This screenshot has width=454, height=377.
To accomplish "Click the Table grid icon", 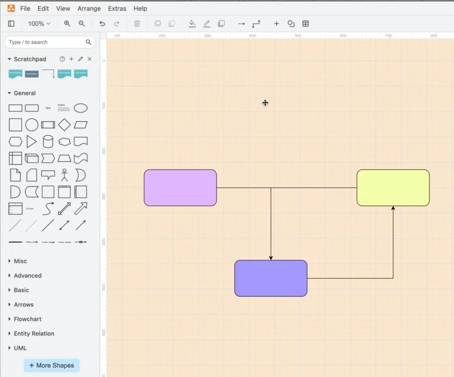I will click(305, 24).
